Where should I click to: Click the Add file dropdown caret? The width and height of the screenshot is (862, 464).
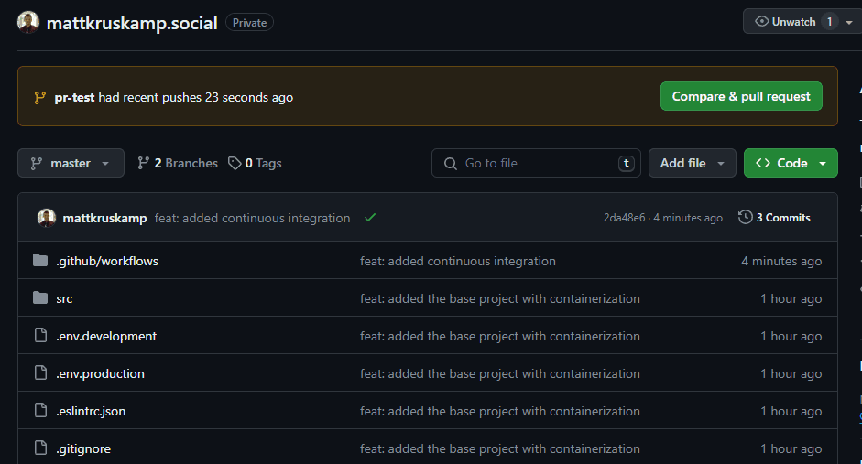[x=721, y=164]
